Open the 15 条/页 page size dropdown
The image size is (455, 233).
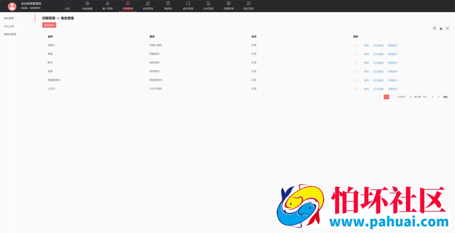(x=404, y=97)
